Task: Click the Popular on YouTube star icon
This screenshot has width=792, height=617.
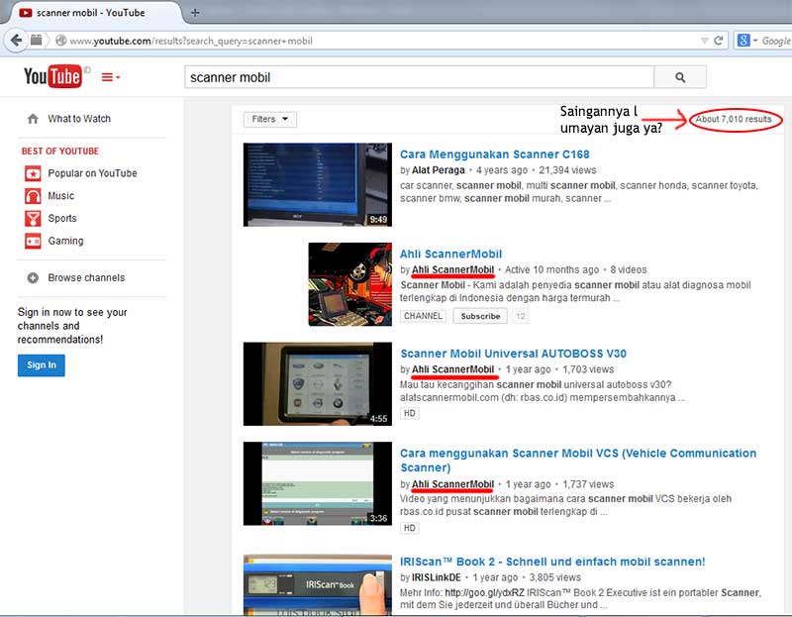Action: click(x=33, y=173)
